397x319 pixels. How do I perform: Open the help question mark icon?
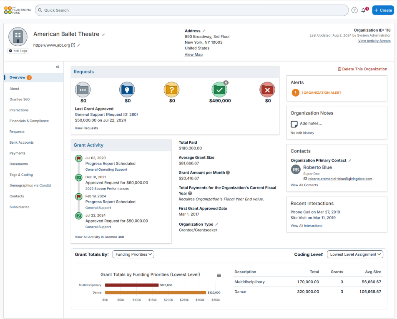(x=354, y=10)
